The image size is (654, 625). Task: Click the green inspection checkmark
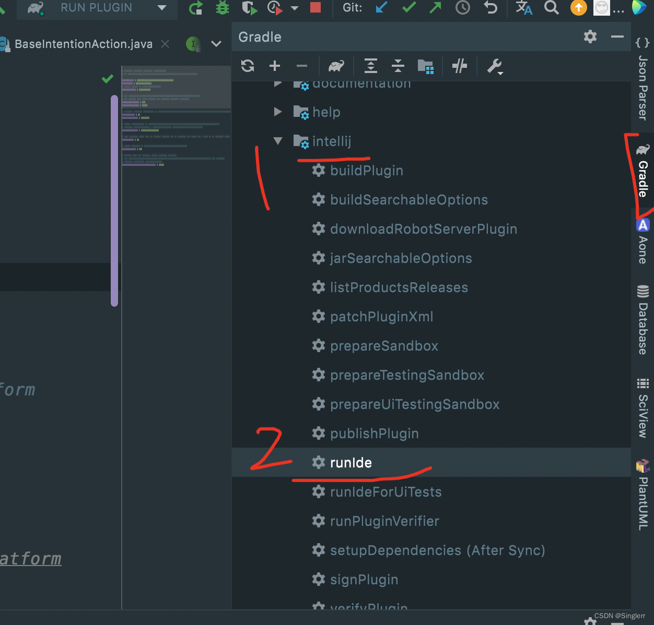click(108, 79)
